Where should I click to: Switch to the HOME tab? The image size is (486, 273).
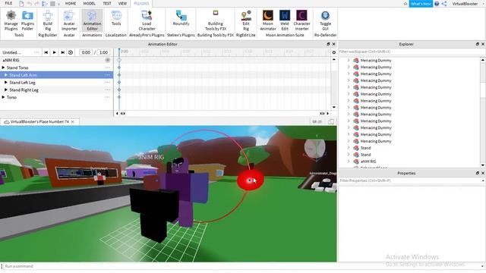(71, 3)
